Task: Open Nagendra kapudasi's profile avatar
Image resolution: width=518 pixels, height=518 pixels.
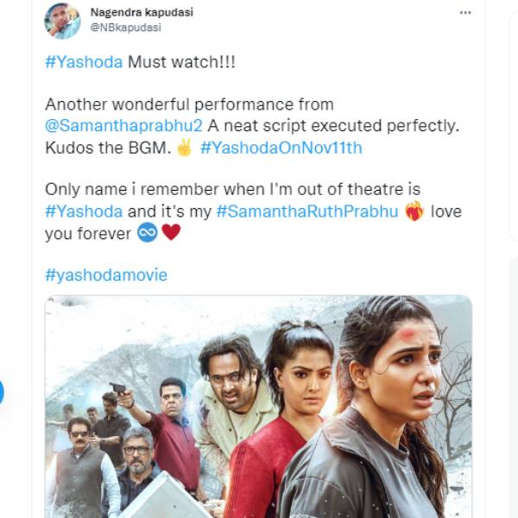Action: click(62, 21)
